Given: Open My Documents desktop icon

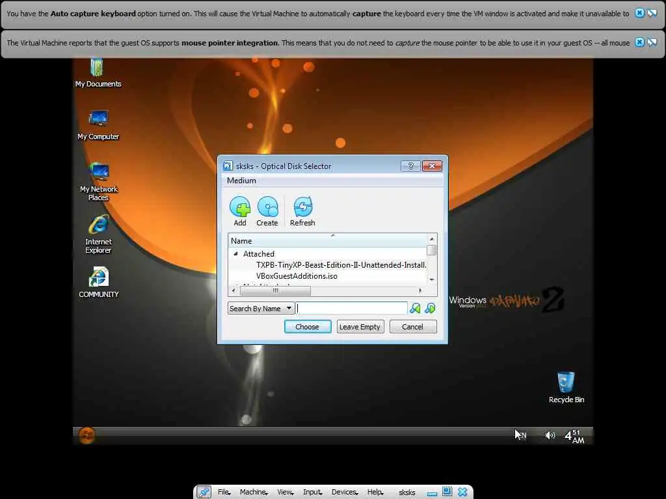Looking at the screenshot, I should (98, 73).
